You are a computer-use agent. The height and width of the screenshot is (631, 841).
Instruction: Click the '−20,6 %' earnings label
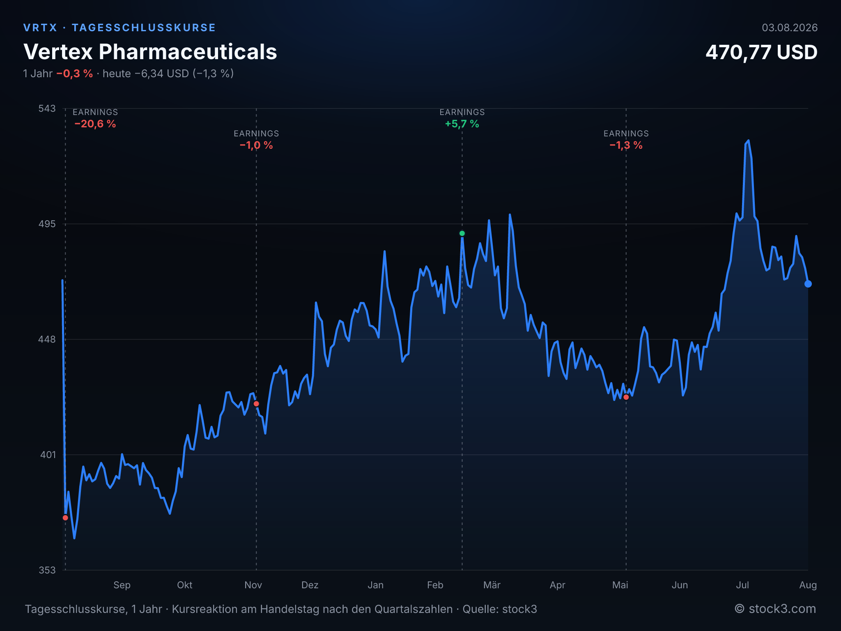[95, 124]
